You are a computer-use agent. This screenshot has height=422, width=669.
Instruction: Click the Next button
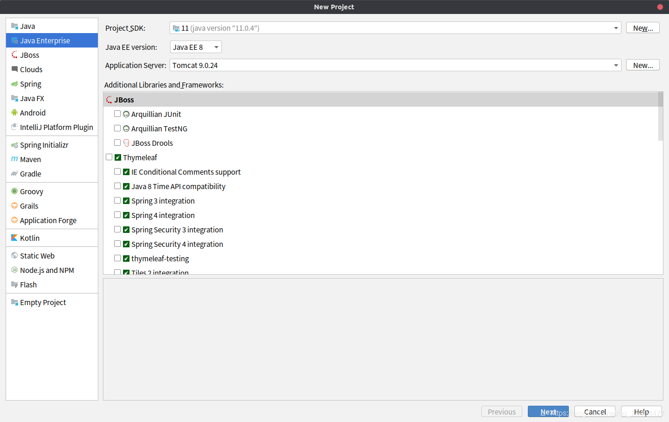pos(548,412)
